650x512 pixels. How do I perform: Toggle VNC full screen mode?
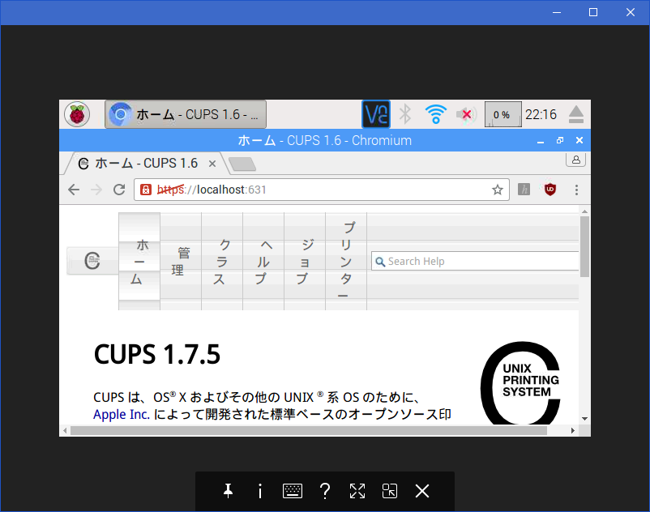coord(357,491)
